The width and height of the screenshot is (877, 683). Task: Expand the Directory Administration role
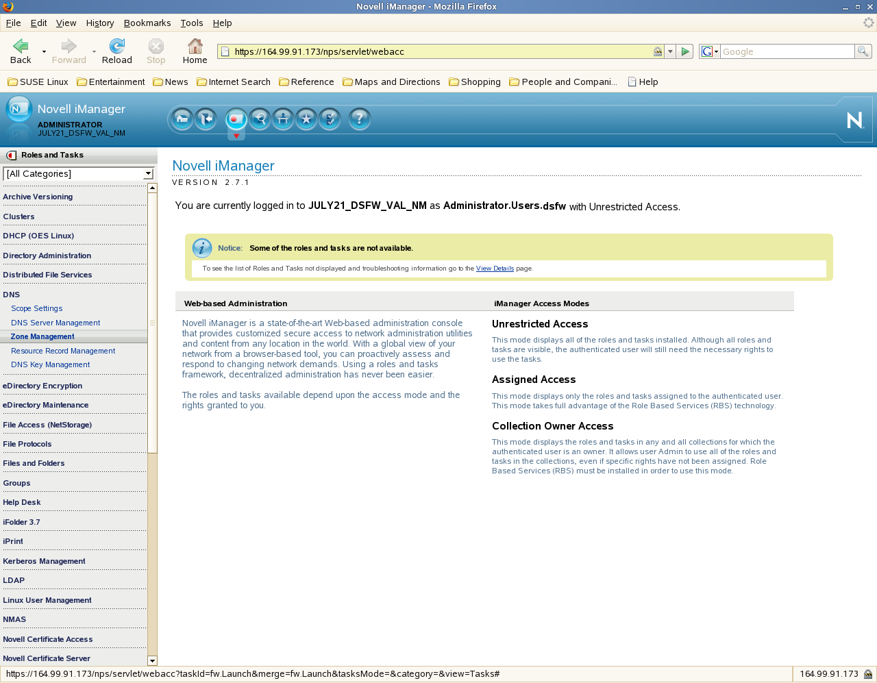tap(47, 256)
